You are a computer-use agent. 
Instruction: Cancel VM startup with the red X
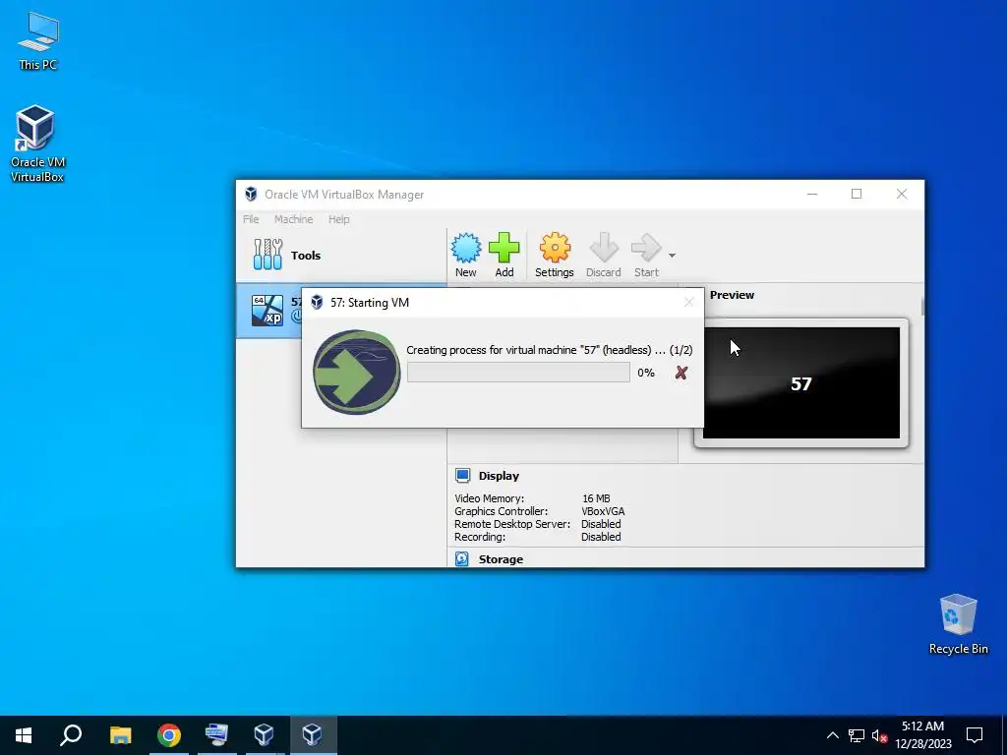(681, 373)
